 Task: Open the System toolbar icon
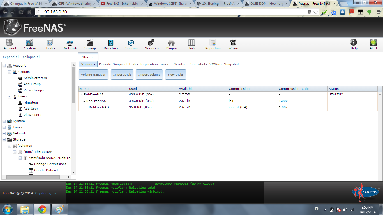tap(30, 45)
